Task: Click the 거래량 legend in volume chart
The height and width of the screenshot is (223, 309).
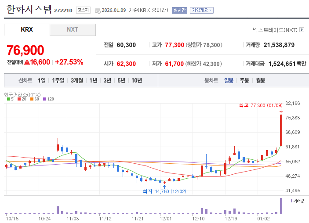Action: (x=298, y=201)
